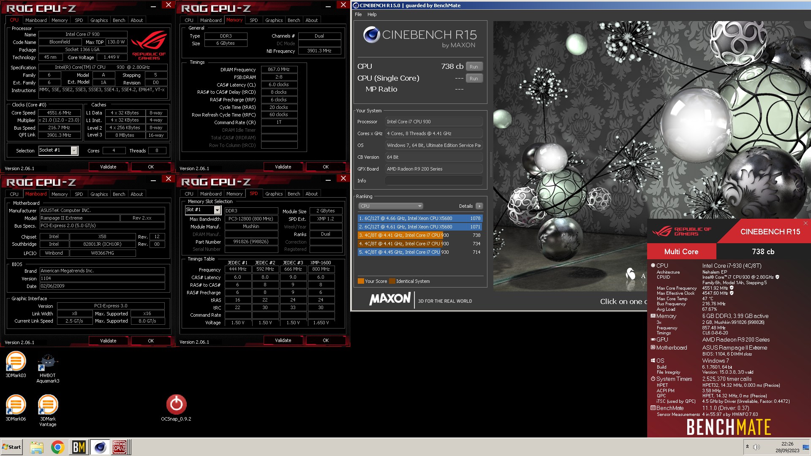Close the BenchMate result overlay with X
The width and height of the screenshot is (811, 456).
[806, 223]
